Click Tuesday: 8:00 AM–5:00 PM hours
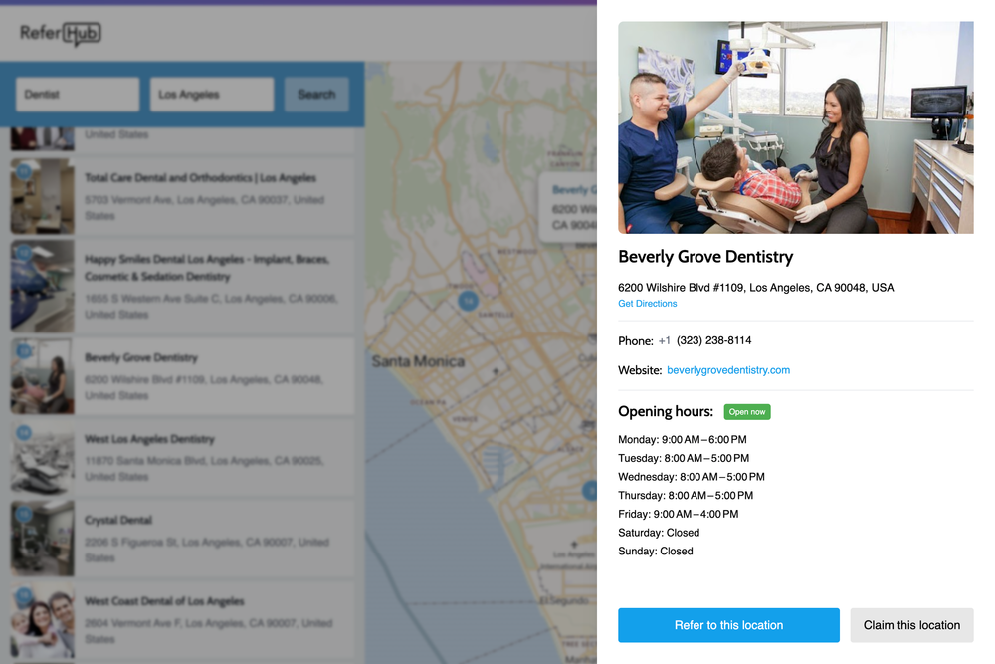Screen dimensions: 995x664 pyautogui.click(x=684, y=458)
